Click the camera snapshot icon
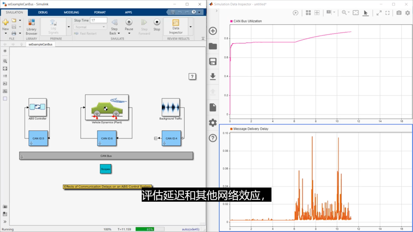413x232 pixels. [399, 13]
